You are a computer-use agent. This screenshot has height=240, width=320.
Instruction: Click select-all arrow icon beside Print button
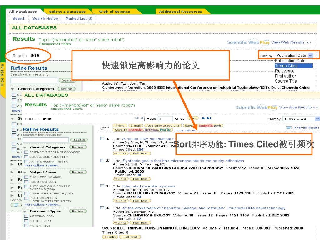pyautogui.click(x=102, y=128)
